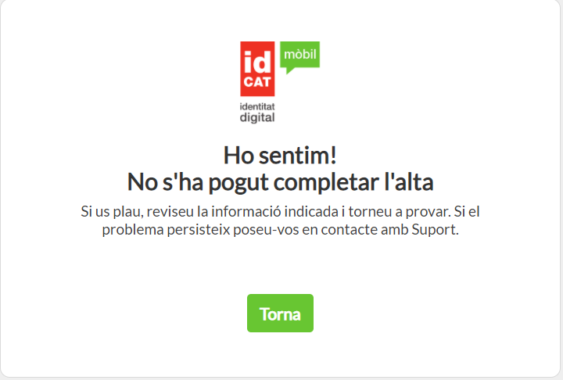Click the "digital" word beneath the logo
The height and width of the screenshot is (380, 563).
click(257, 117)
